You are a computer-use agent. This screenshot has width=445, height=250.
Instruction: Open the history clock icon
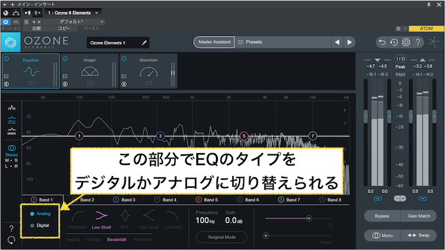coord(394,43)
